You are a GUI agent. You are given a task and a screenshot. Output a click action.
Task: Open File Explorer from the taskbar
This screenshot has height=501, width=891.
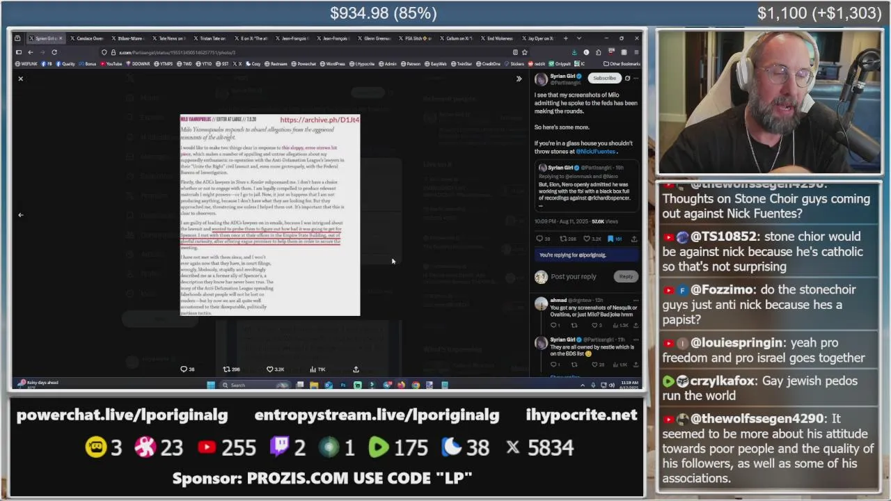coord(314,385)
